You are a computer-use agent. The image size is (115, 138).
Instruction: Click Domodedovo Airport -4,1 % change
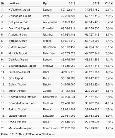[x=109, y=103]
